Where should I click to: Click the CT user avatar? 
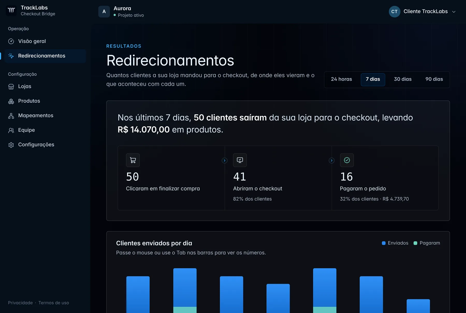(x=395, y=12)
